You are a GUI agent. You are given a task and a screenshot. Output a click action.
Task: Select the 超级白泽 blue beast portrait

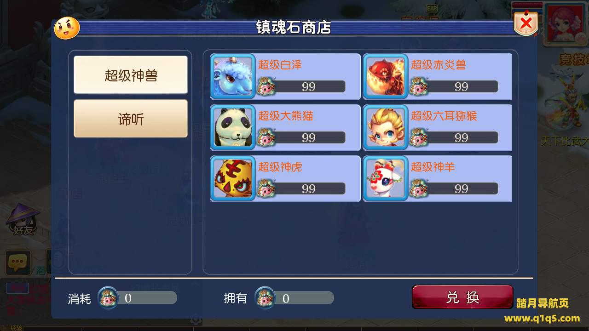[x=233, y=77]
